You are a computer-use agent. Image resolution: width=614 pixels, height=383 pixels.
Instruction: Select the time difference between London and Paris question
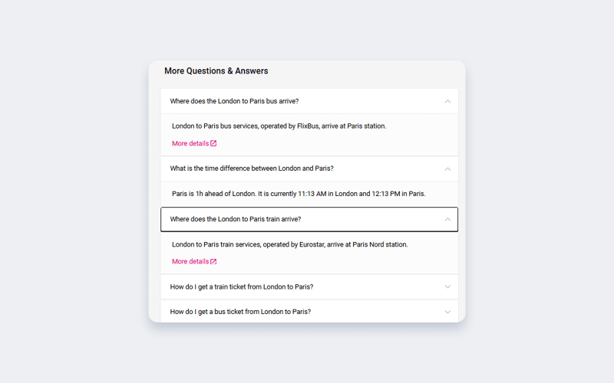(x=252, y=169)
